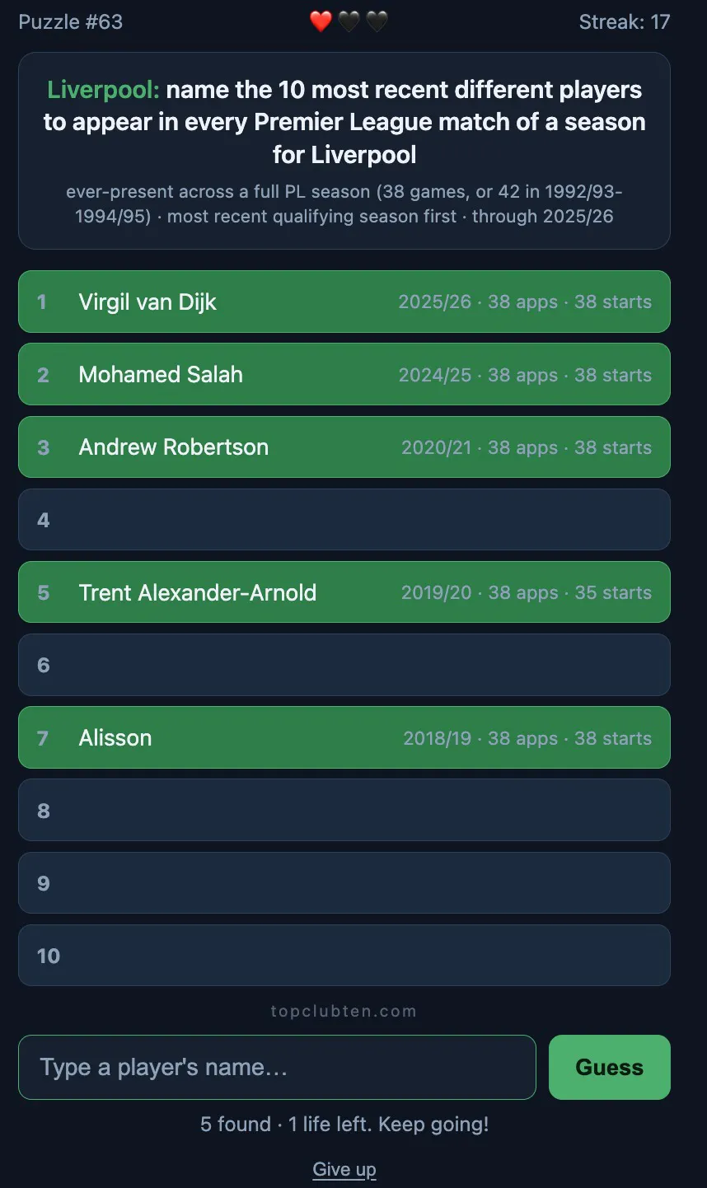Select the Andrew Robertson answer row
Viewport: 707px width, 1188px height.
[344, 447]
